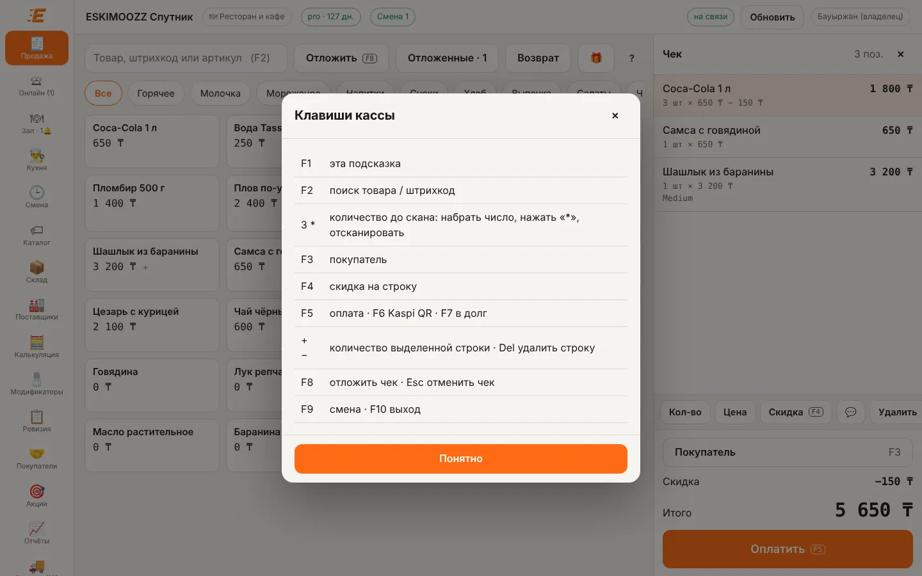Go to the Зал sidebar section
The image size is (922, 576).
pos(36,124)
